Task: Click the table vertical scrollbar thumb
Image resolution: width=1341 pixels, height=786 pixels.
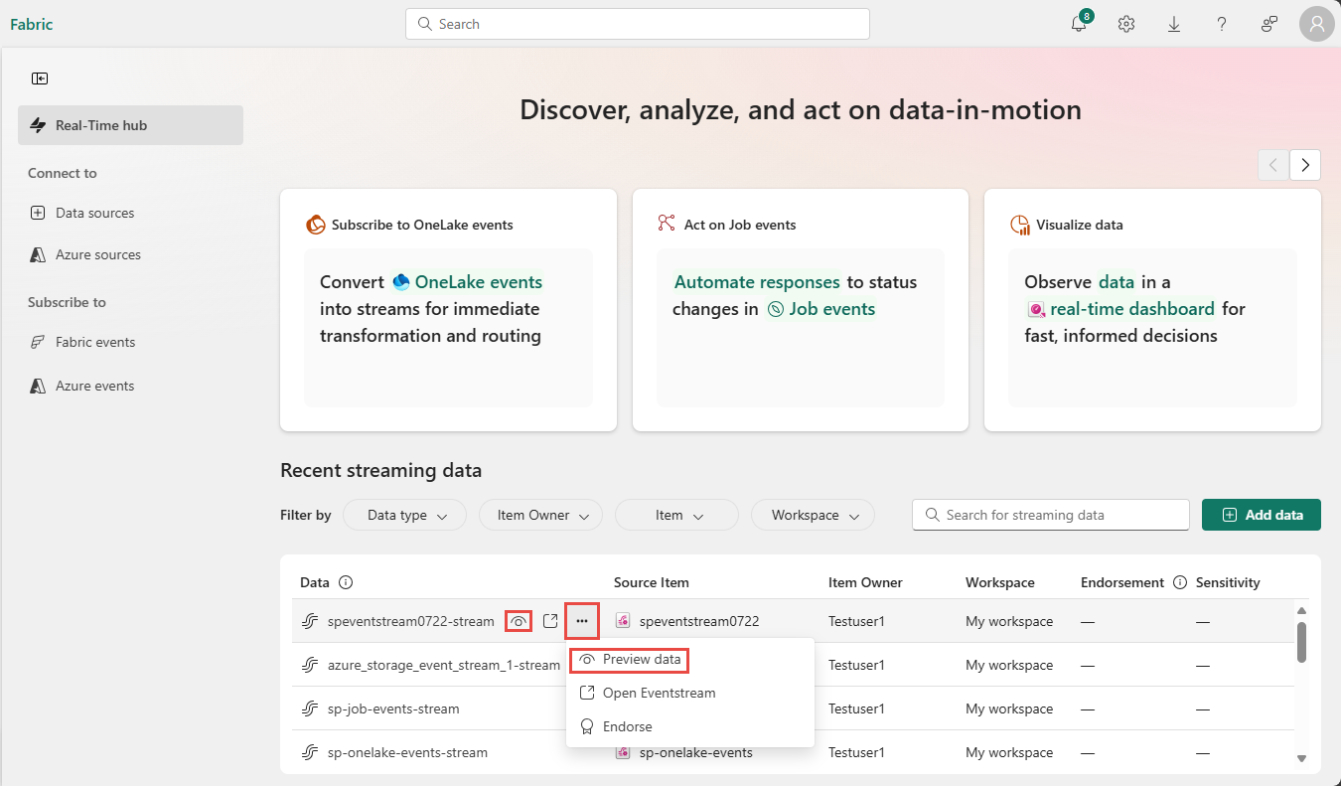Action: click(x=1301, y=642)
